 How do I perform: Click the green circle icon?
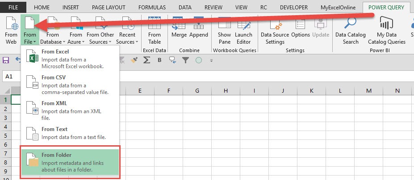pyautogui.click(x=199, y=60)
